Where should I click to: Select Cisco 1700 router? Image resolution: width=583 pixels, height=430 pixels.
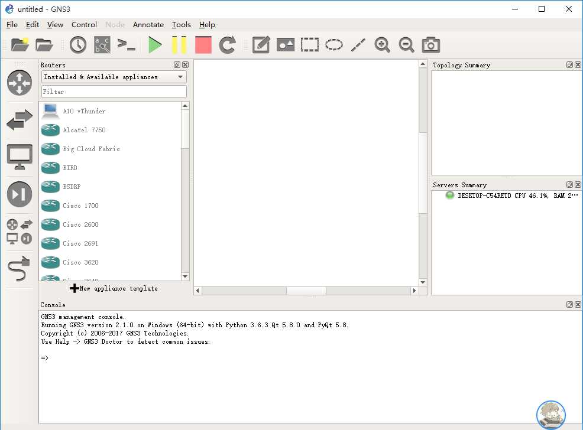(110, 206)
